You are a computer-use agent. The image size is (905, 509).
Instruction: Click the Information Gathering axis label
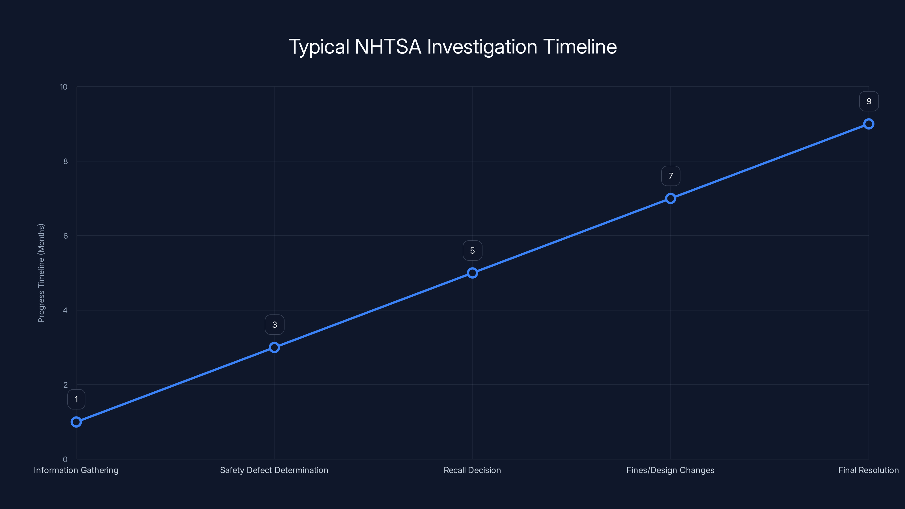click(76, 470)
